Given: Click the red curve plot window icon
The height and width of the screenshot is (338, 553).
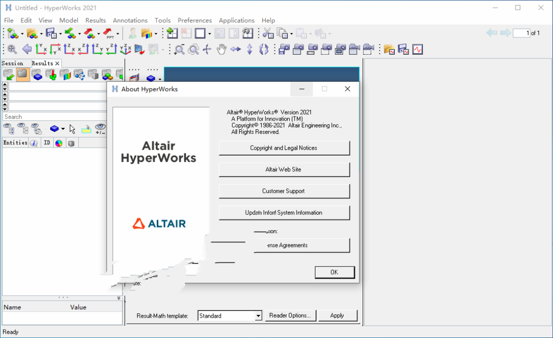Looking at the screenshot, I should click(x=418, y=49).
